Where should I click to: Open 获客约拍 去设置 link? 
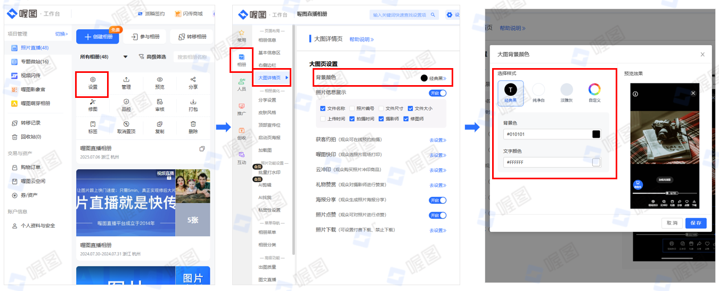click(x=438, y=140)
